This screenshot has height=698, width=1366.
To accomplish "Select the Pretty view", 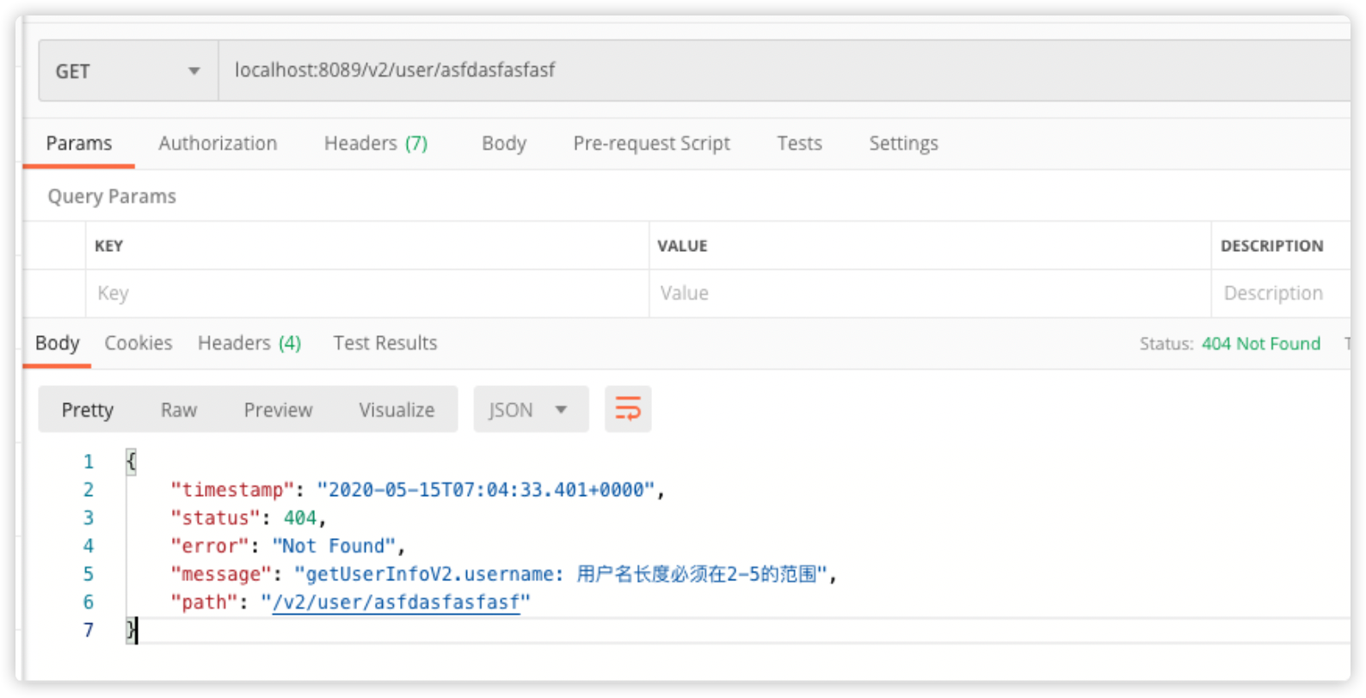I will tap(88, 410).
